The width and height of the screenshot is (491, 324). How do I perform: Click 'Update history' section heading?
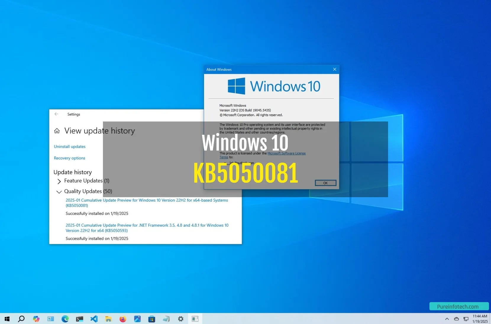73,172
